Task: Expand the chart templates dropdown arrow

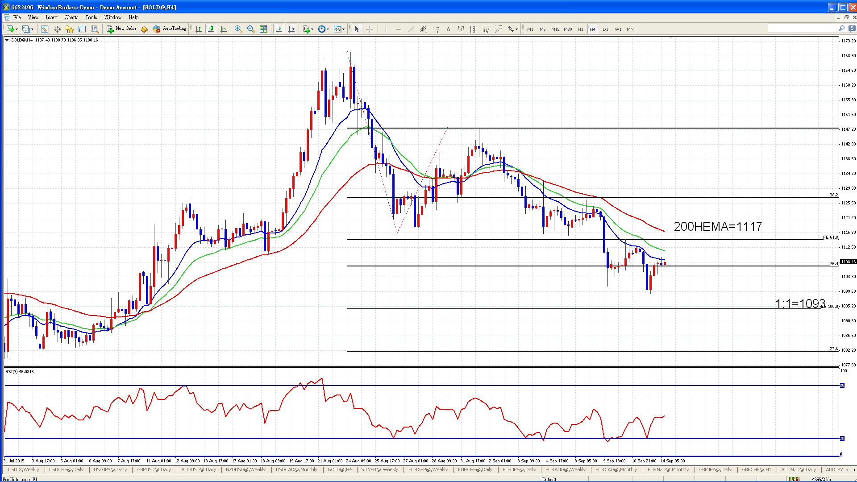Action: click(344, 29)
